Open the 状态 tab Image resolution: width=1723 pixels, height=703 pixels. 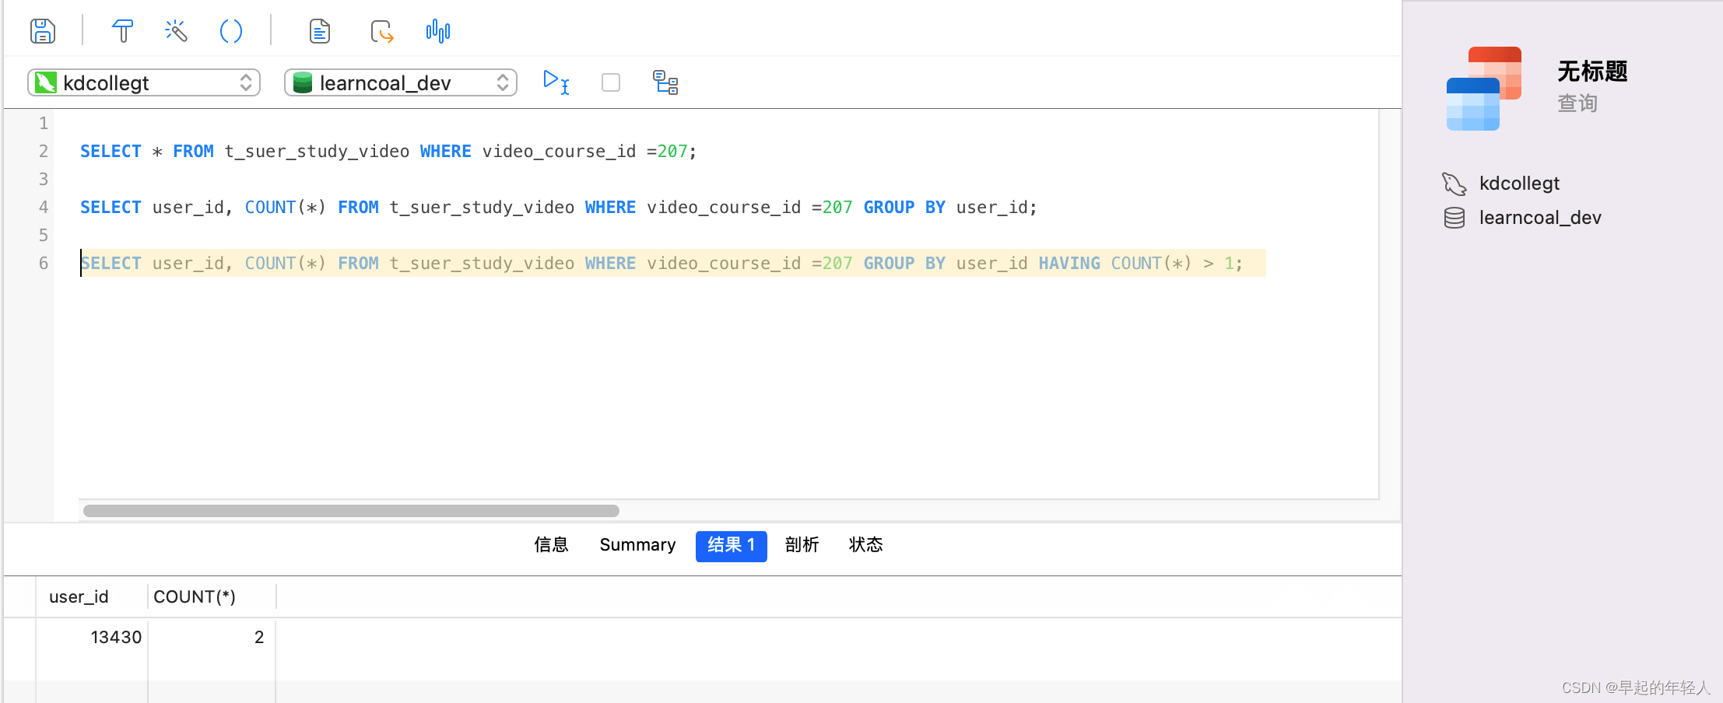[865, 545]
